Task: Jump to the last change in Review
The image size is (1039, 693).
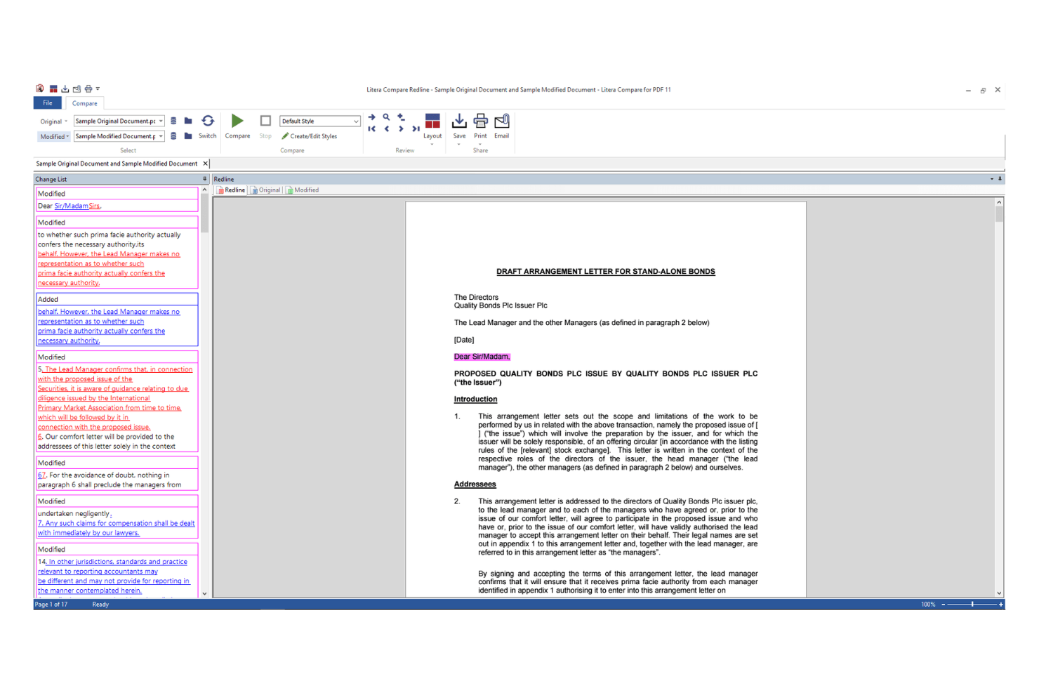Action: pos(416,129)
